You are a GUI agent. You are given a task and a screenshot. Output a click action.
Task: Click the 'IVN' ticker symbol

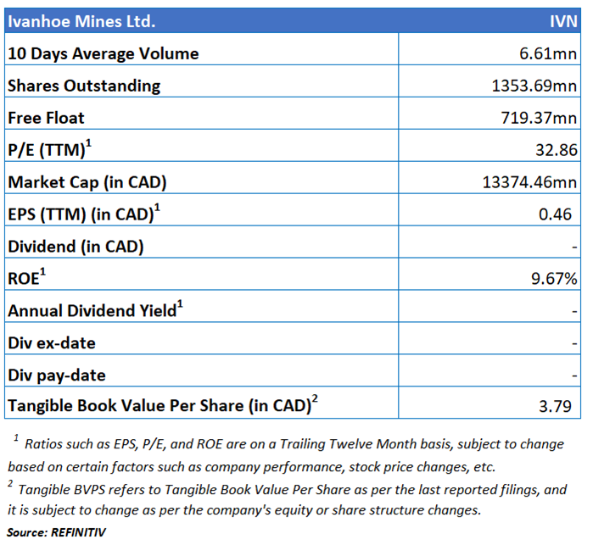click(x=563, y=21)
